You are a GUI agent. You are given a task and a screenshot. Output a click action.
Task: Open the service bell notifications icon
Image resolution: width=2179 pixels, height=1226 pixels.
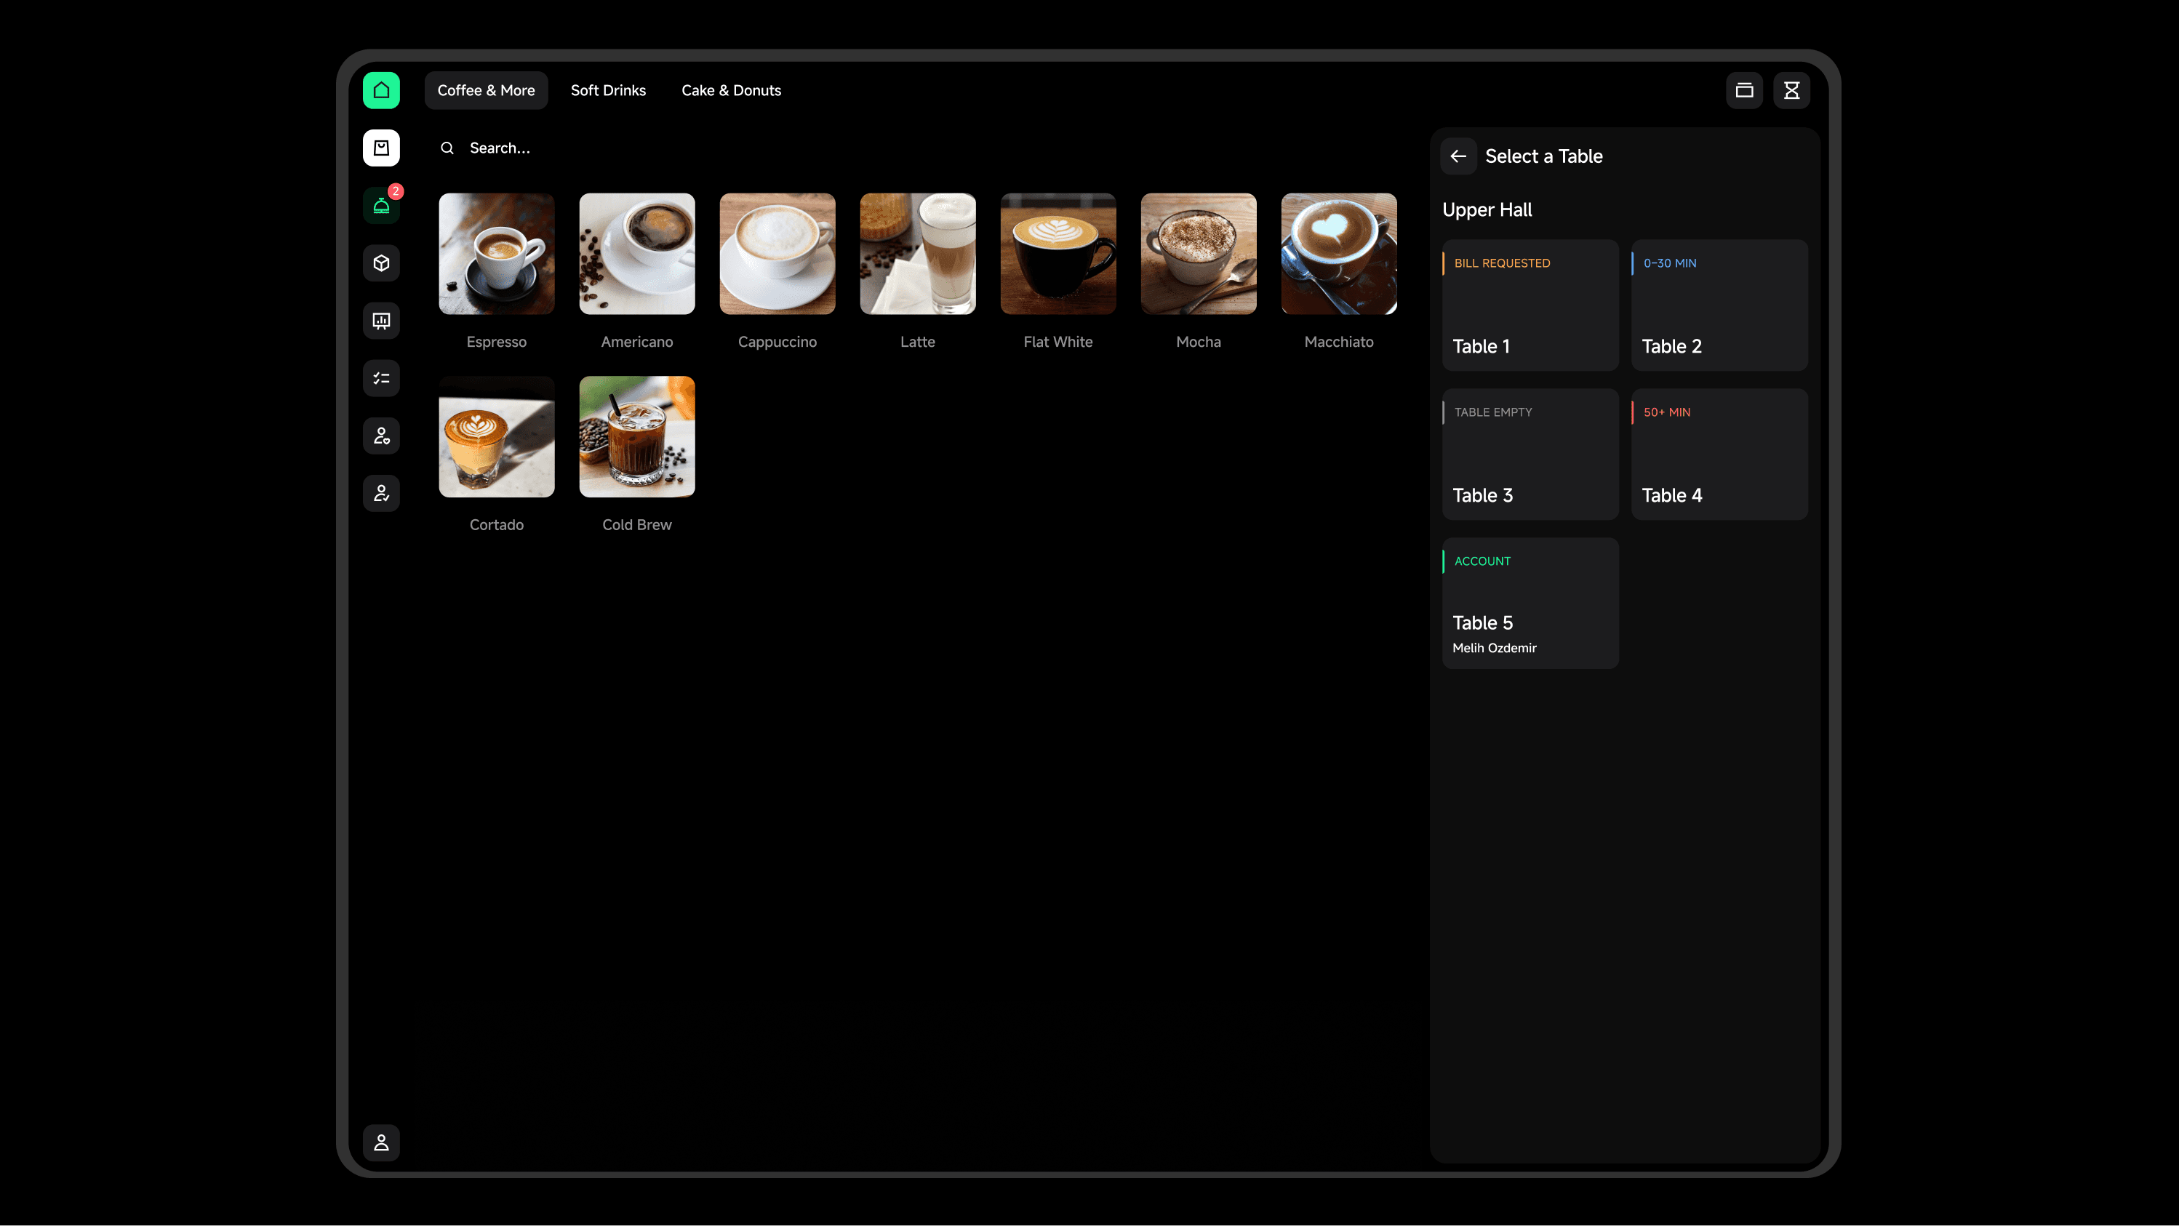[x=382, y=206]
